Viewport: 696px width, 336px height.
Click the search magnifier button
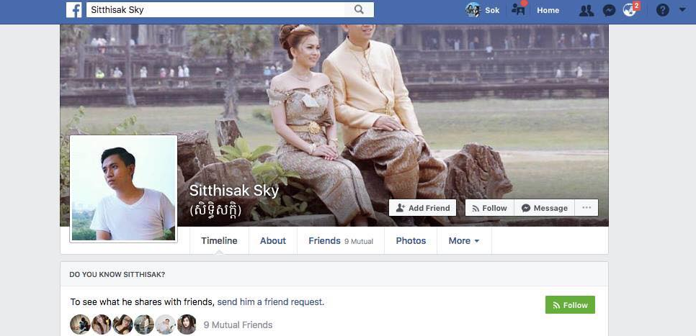tap(359, 10)
